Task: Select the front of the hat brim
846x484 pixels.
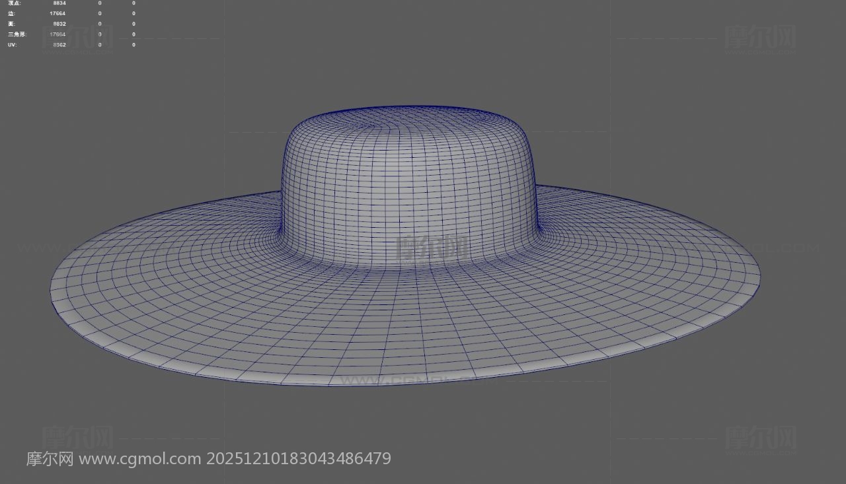Action: [397, 330]
